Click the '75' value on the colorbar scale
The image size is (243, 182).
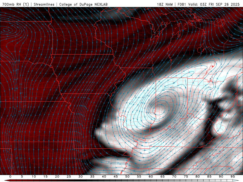186,177
